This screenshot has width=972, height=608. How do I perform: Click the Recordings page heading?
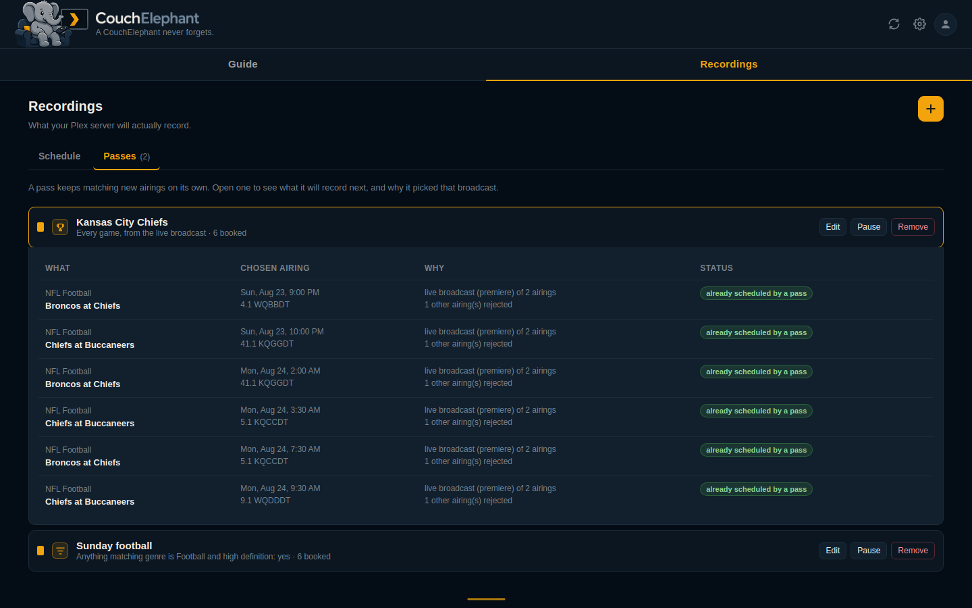coord(65,106)
